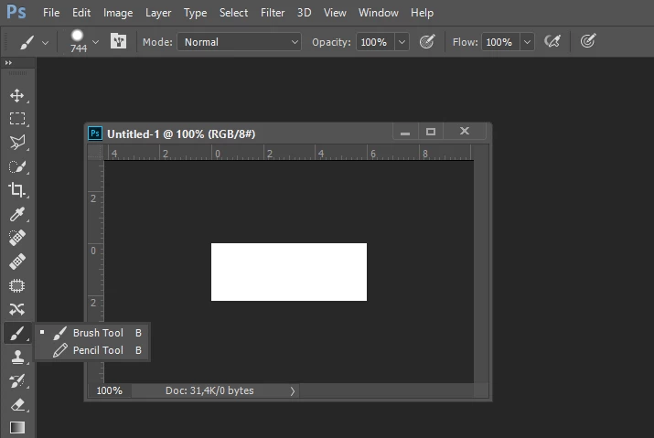This screenshot has height=438, width=654.
Task: Close the Untitled-1 document window
Action: 465,132
